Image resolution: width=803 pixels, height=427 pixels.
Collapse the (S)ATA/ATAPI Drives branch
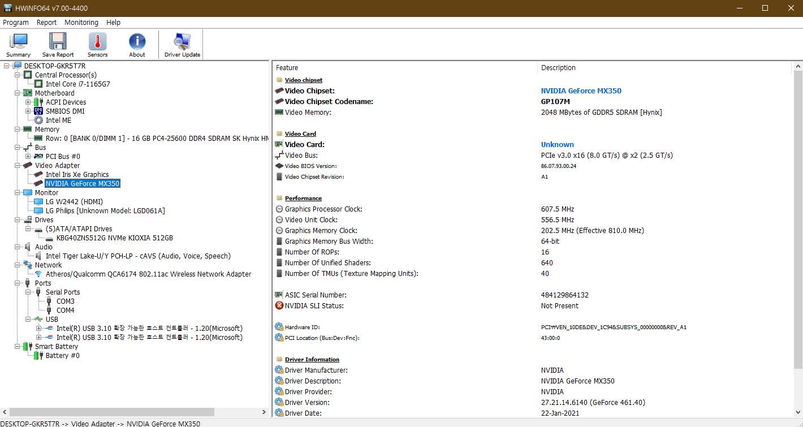(28, 228)
